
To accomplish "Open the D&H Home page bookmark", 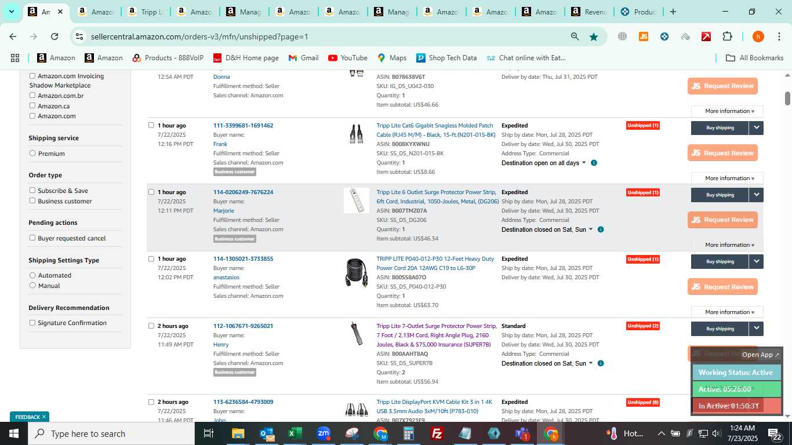I will pos(246,58).
